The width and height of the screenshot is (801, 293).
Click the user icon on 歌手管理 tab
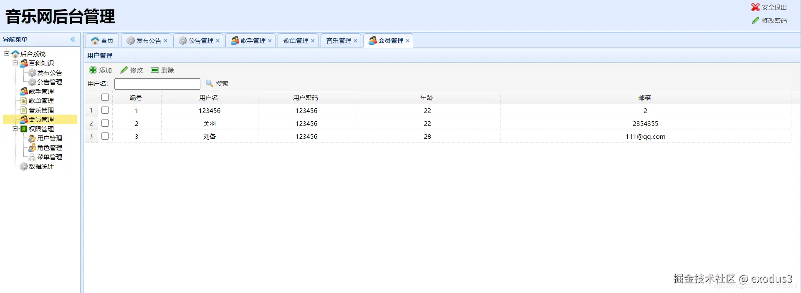[235, 40]
